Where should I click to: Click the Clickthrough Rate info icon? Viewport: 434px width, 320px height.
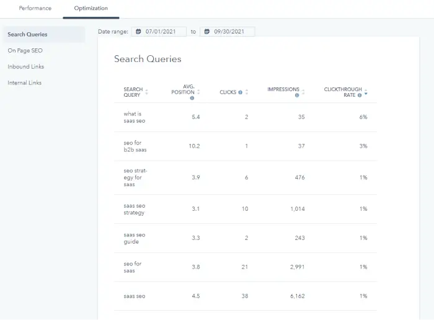tap(360, 95)
